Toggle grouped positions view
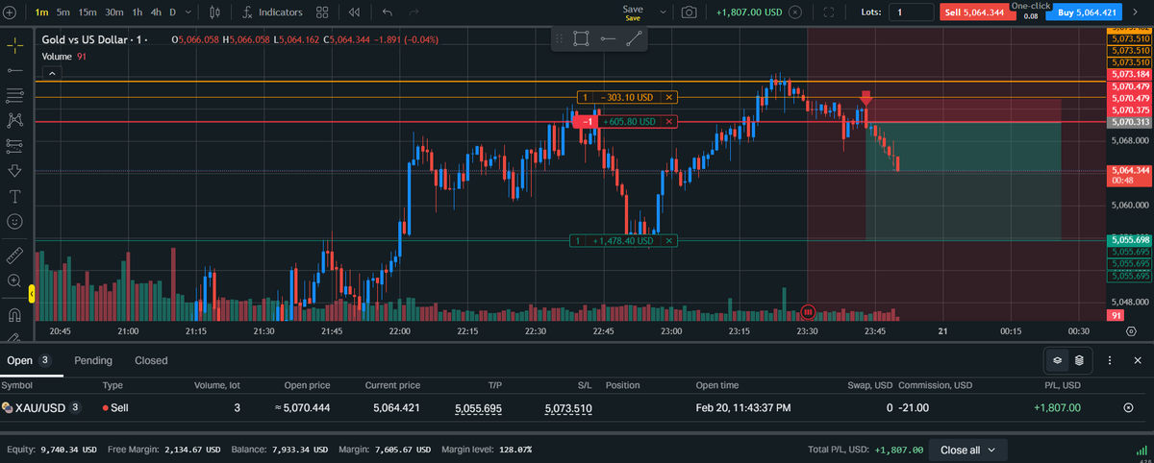The width and height of the screenshot is (1154, 463). (x=1056, y=360)
